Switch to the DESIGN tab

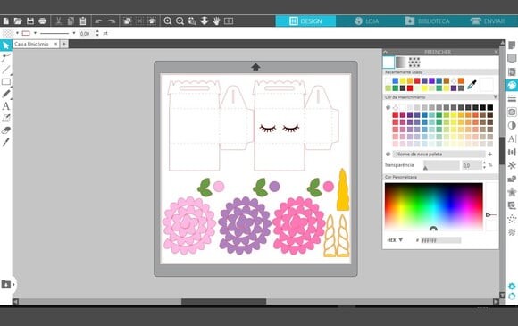pyautogui.click(x=305, y=21)
